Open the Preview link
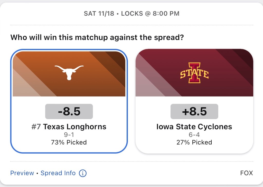 coord(22,173)
